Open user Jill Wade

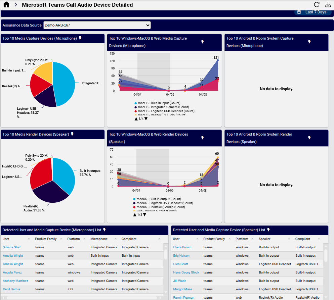[x=180, y=281]
